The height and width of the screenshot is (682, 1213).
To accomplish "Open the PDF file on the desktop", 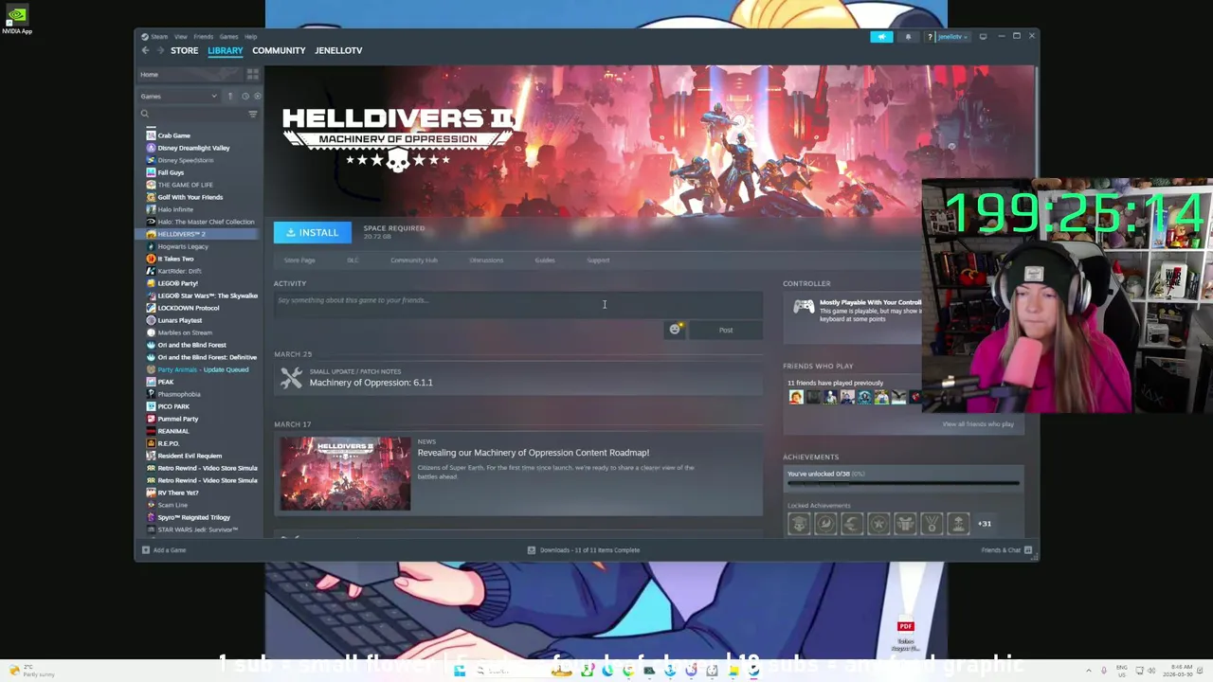I will (x=905, y=635).
